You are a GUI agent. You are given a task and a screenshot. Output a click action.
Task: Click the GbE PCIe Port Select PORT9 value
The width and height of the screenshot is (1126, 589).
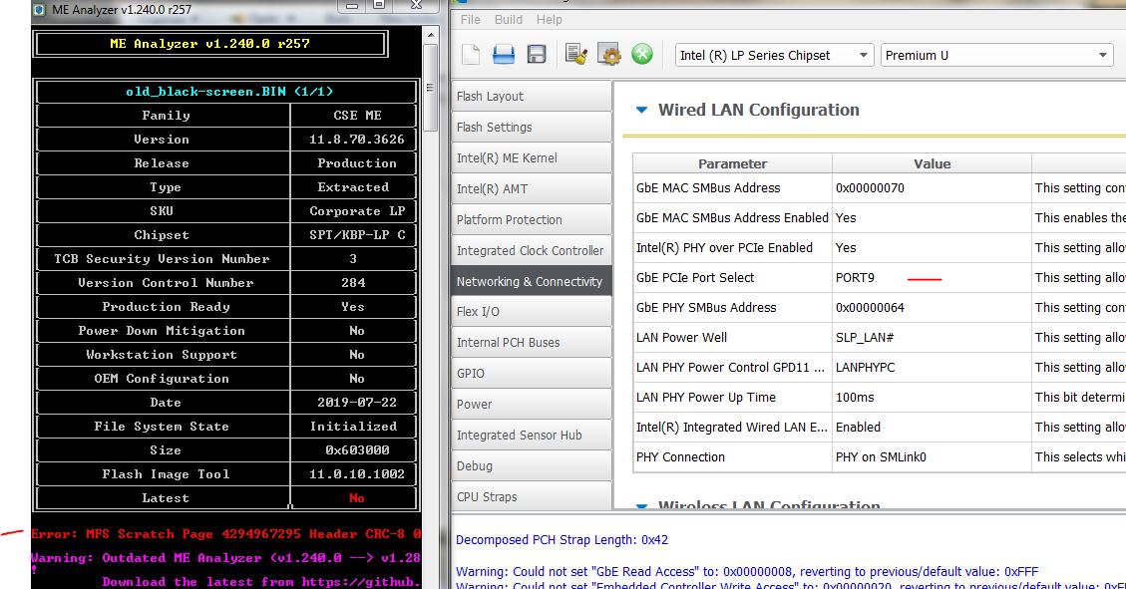pos(932,278)
